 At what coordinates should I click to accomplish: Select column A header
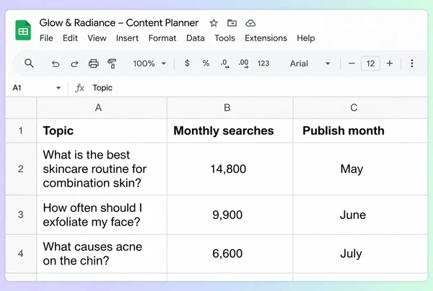coord(102,108)
